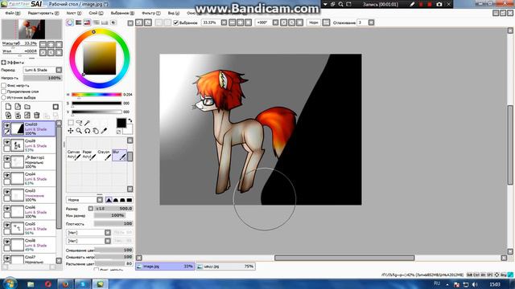Screen dimensions: 515x289
Task: Click the black foreground color swatch
Action: (122, 123)
